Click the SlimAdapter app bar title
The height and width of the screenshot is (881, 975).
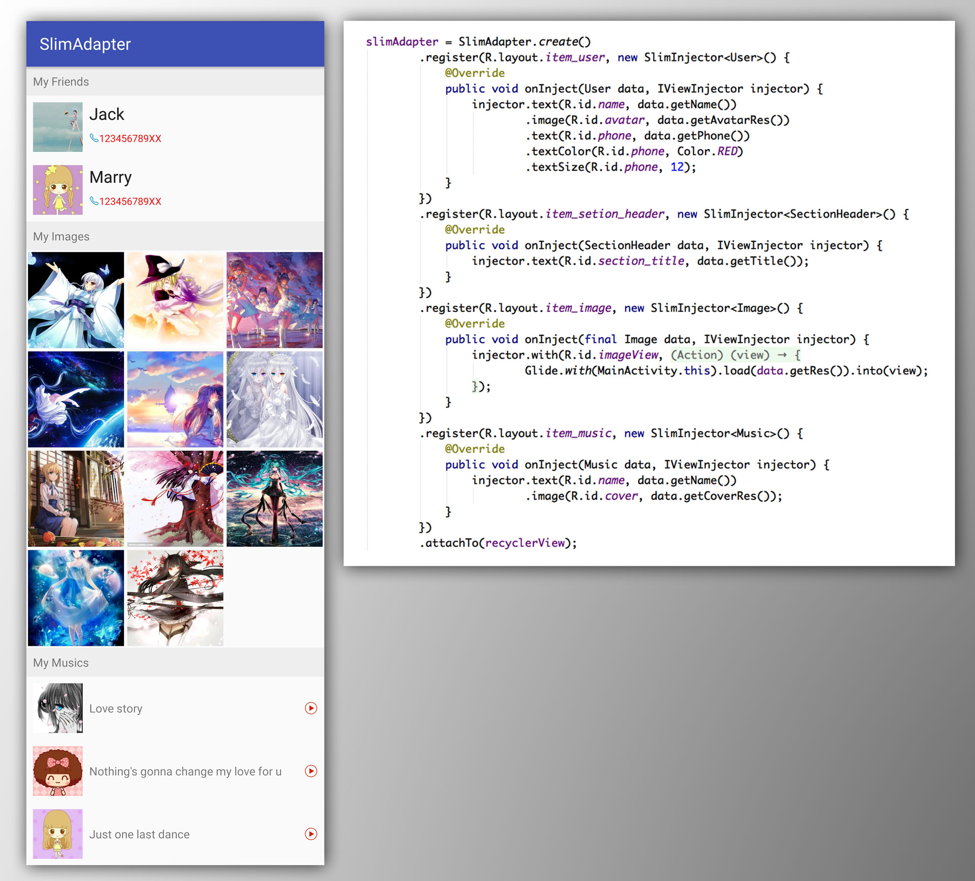tap(85, 44)
